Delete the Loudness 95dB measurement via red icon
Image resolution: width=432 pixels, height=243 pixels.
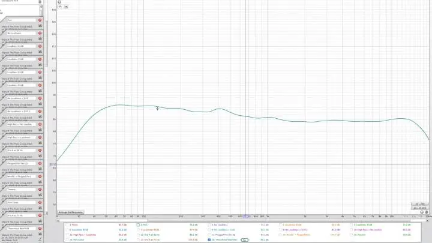[40, 85]
